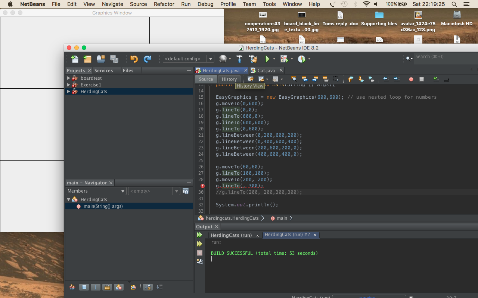478x298 pixels.
Task: Toggle Sort by Source in Navigator
Action: tap(159, 287)
